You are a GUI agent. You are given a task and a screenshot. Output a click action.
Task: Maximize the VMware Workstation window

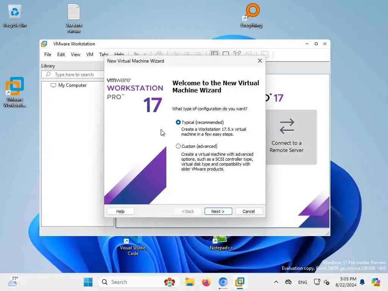[316, 44]
